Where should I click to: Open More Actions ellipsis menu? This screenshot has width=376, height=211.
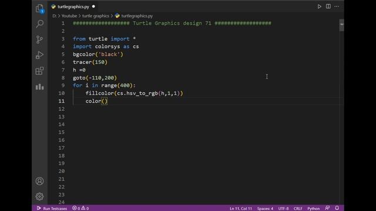coord(337,6)
